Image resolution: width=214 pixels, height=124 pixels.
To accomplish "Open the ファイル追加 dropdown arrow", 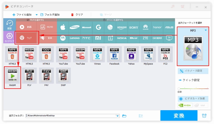I will coord(37,15).
